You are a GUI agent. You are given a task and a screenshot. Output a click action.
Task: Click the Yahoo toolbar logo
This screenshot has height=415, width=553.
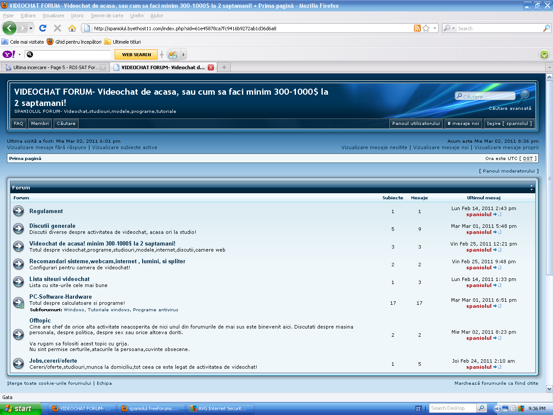(x=9, y=54)
